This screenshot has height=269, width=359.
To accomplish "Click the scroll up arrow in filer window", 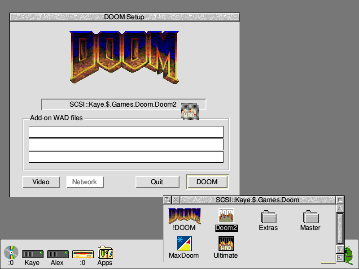I will [340, 208].
